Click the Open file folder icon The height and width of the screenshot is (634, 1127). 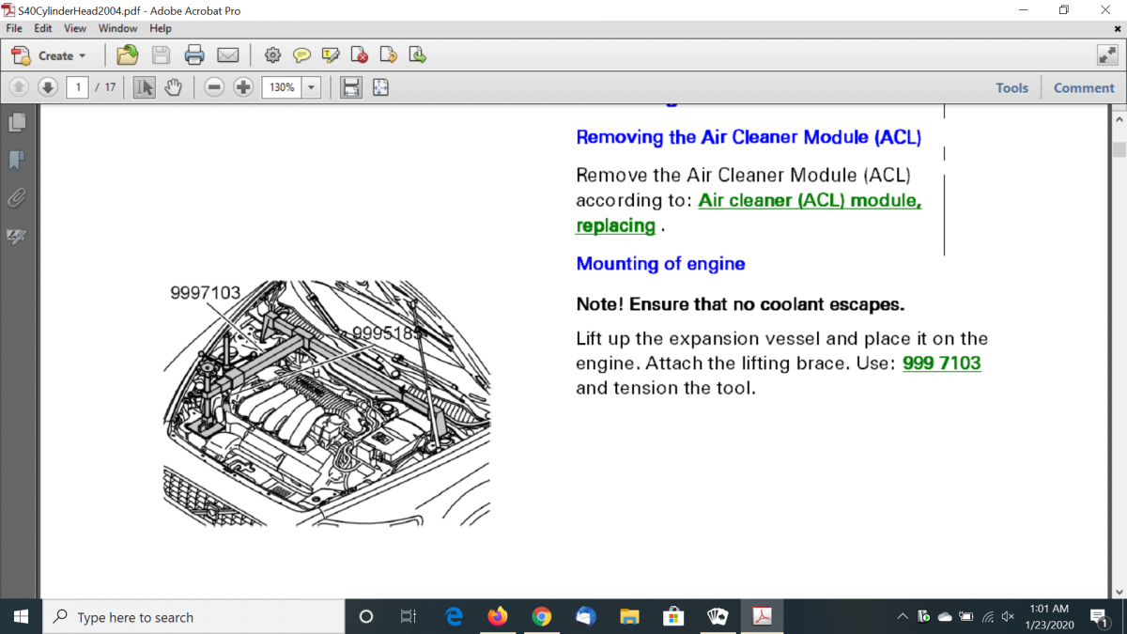pos(127,55)
